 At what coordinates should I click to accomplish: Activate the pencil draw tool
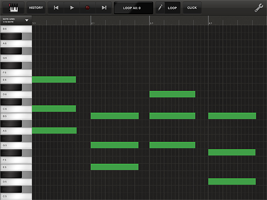click(160, 8)
